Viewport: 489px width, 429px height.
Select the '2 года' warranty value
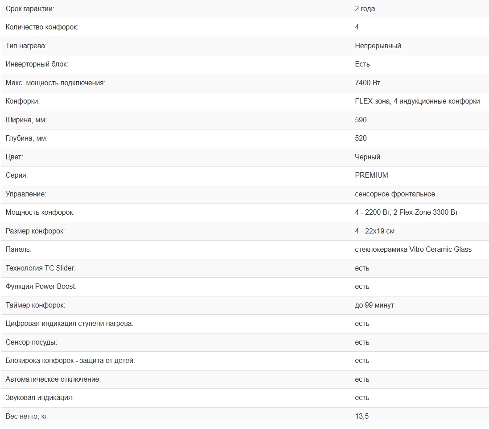pos(365,9)
